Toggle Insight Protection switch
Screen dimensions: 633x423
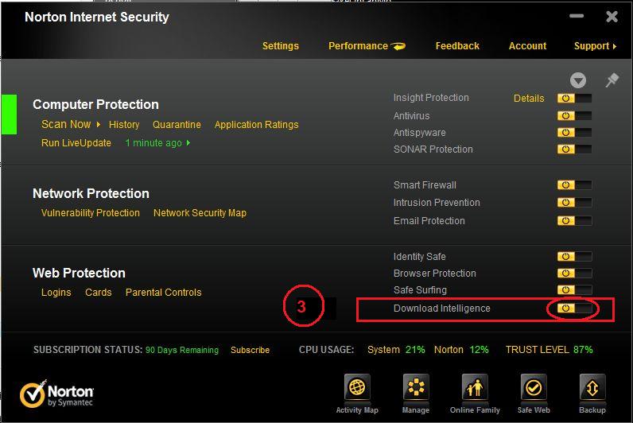574,98
